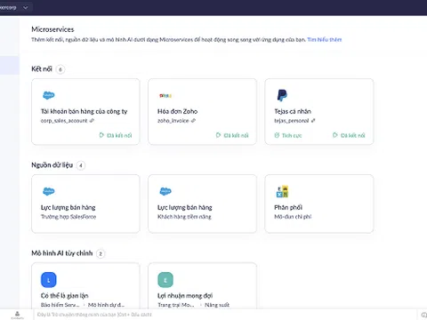Screen dimensions: 427x320
Task: Open the 'Phân phối' datasource card
Action: (x=319, y=204)
